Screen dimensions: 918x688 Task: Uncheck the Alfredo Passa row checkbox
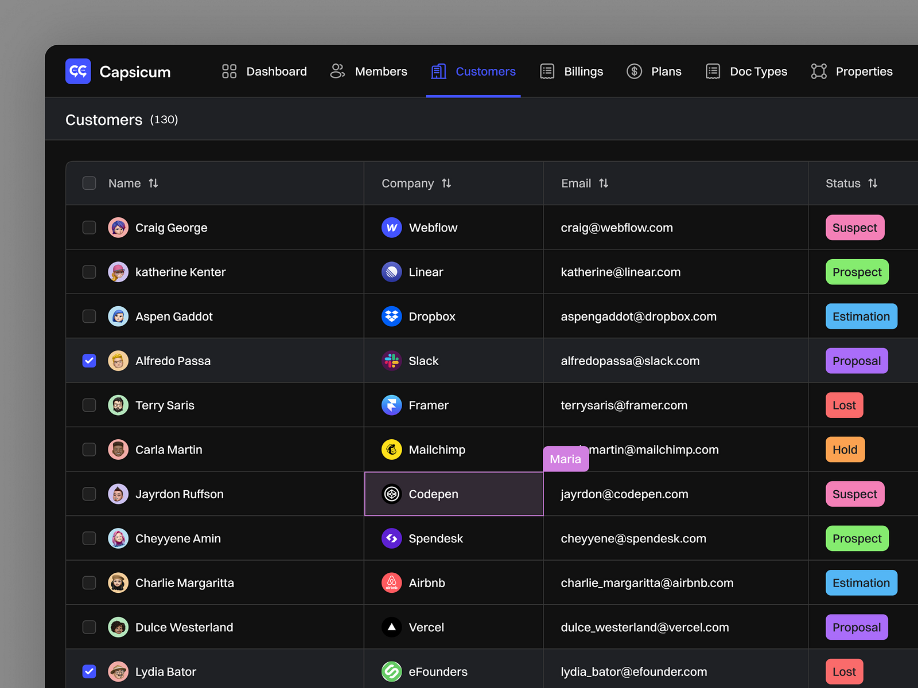(x=90, y=361)
